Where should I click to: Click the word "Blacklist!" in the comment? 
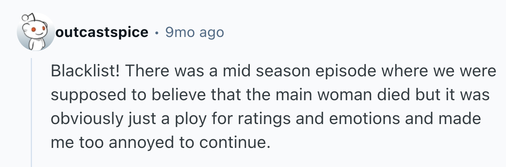click(87, 72)
